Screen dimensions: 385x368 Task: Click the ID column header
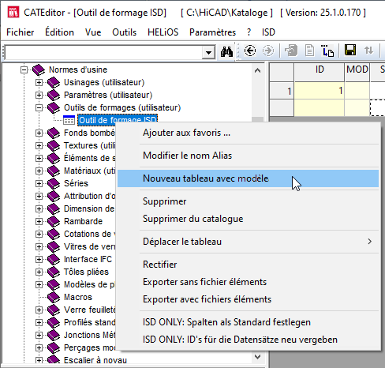(320, 69)
